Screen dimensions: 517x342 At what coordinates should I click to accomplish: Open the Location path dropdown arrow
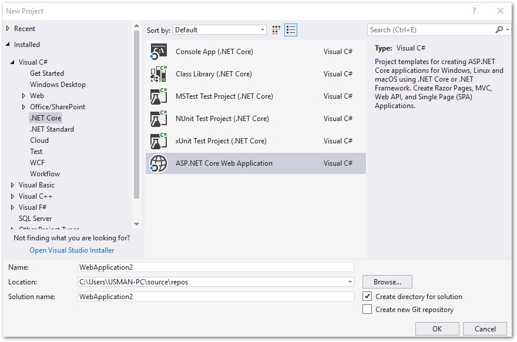click(349, 281)
